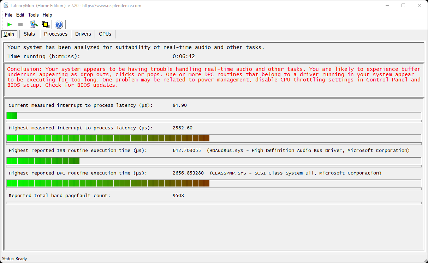Click the highest ISR routine execution bar

point(43,161)
